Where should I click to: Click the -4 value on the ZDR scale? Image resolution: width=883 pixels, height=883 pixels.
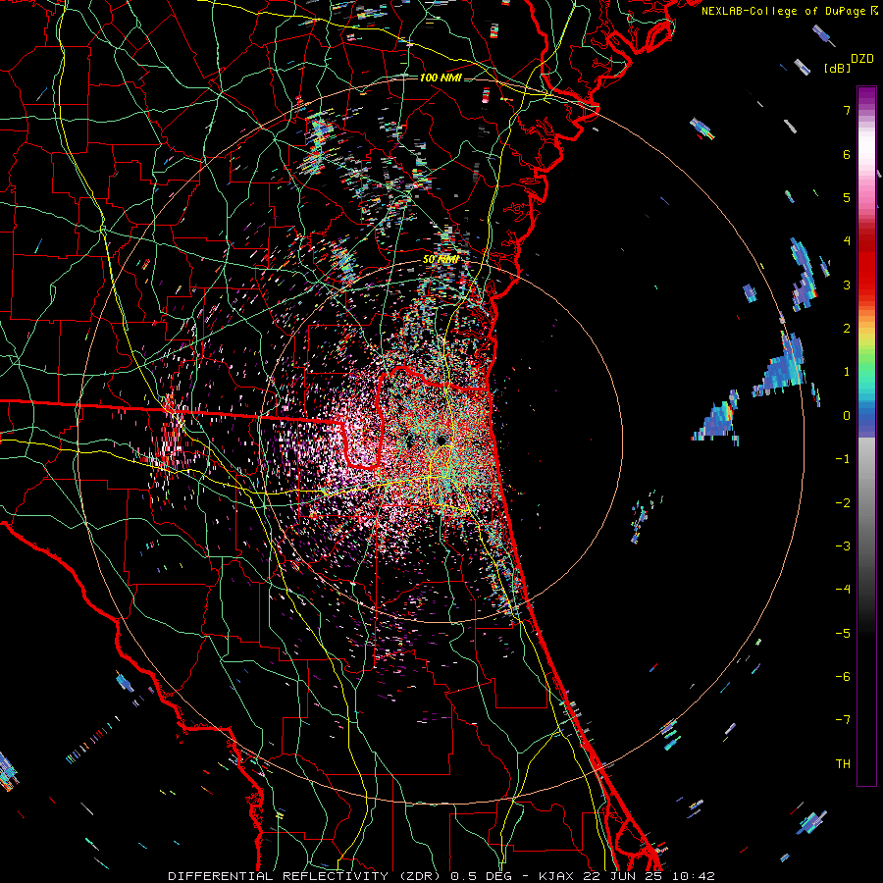(843, 589)
